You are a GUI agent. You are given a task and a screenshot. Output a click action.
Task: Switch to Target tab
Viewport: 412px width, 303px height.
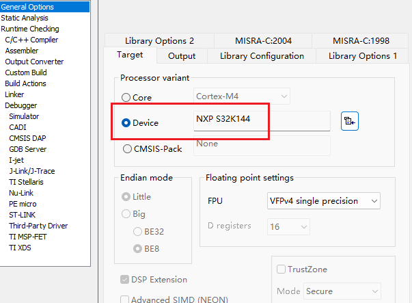(x=130, y=55)
